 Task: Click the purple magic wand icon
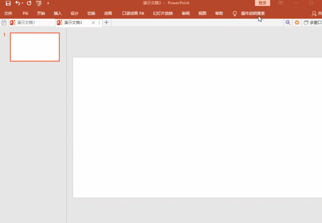(x=288, y=23)
